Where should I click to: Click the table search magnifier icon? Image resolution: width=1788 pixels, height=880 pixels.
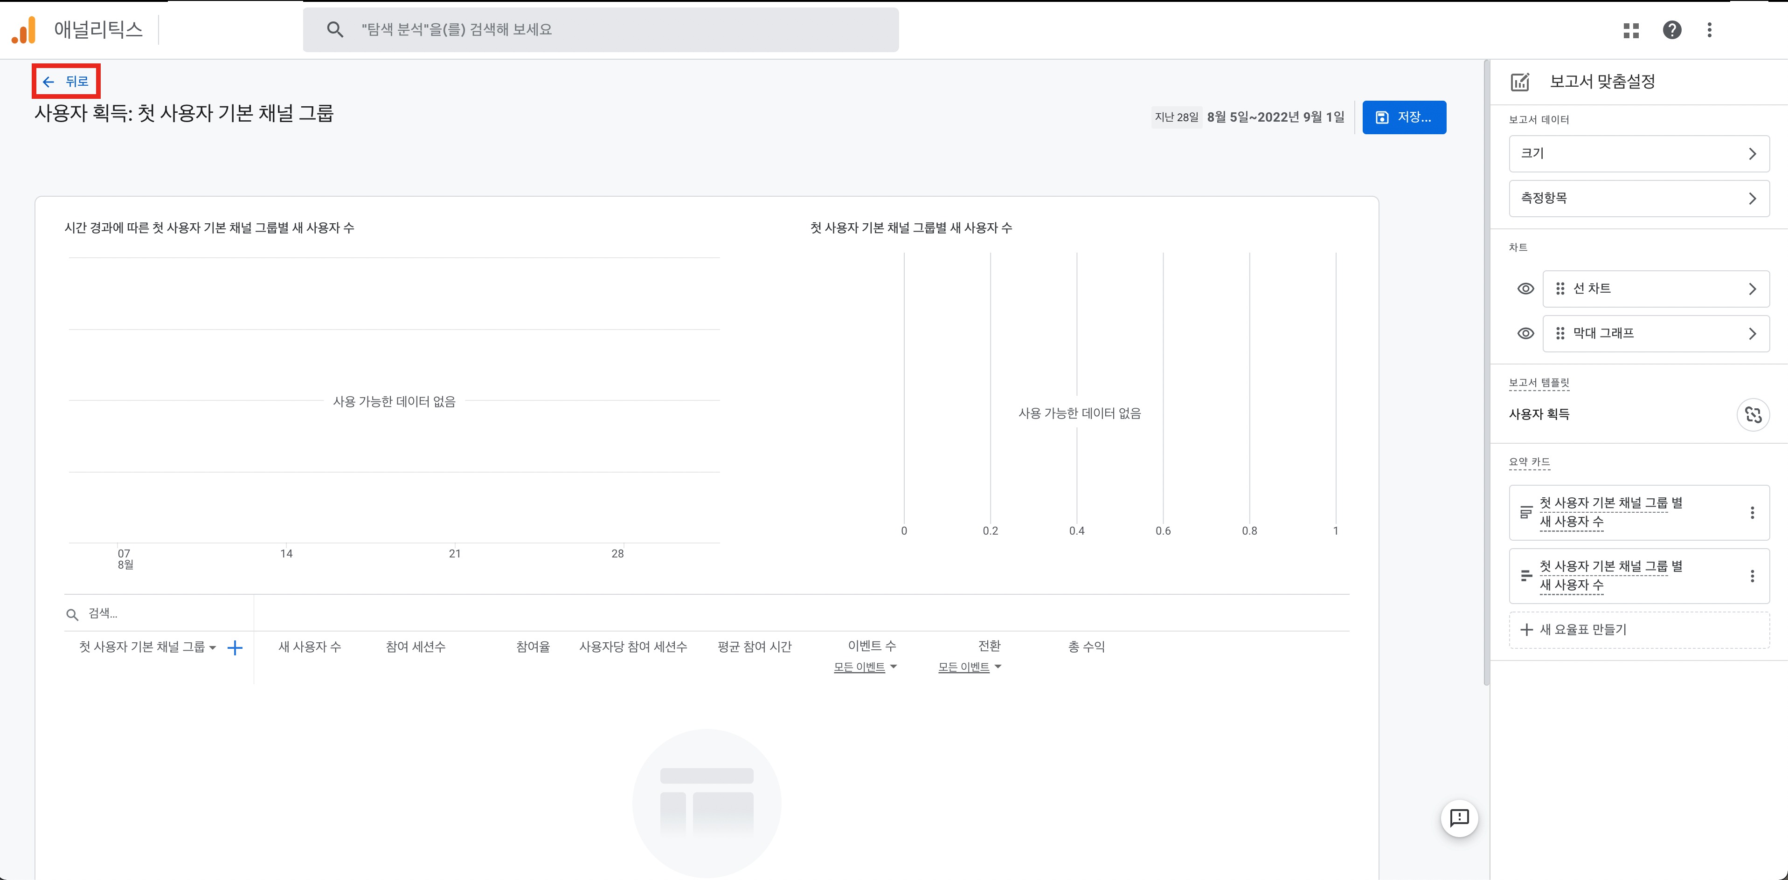[72, 614]
